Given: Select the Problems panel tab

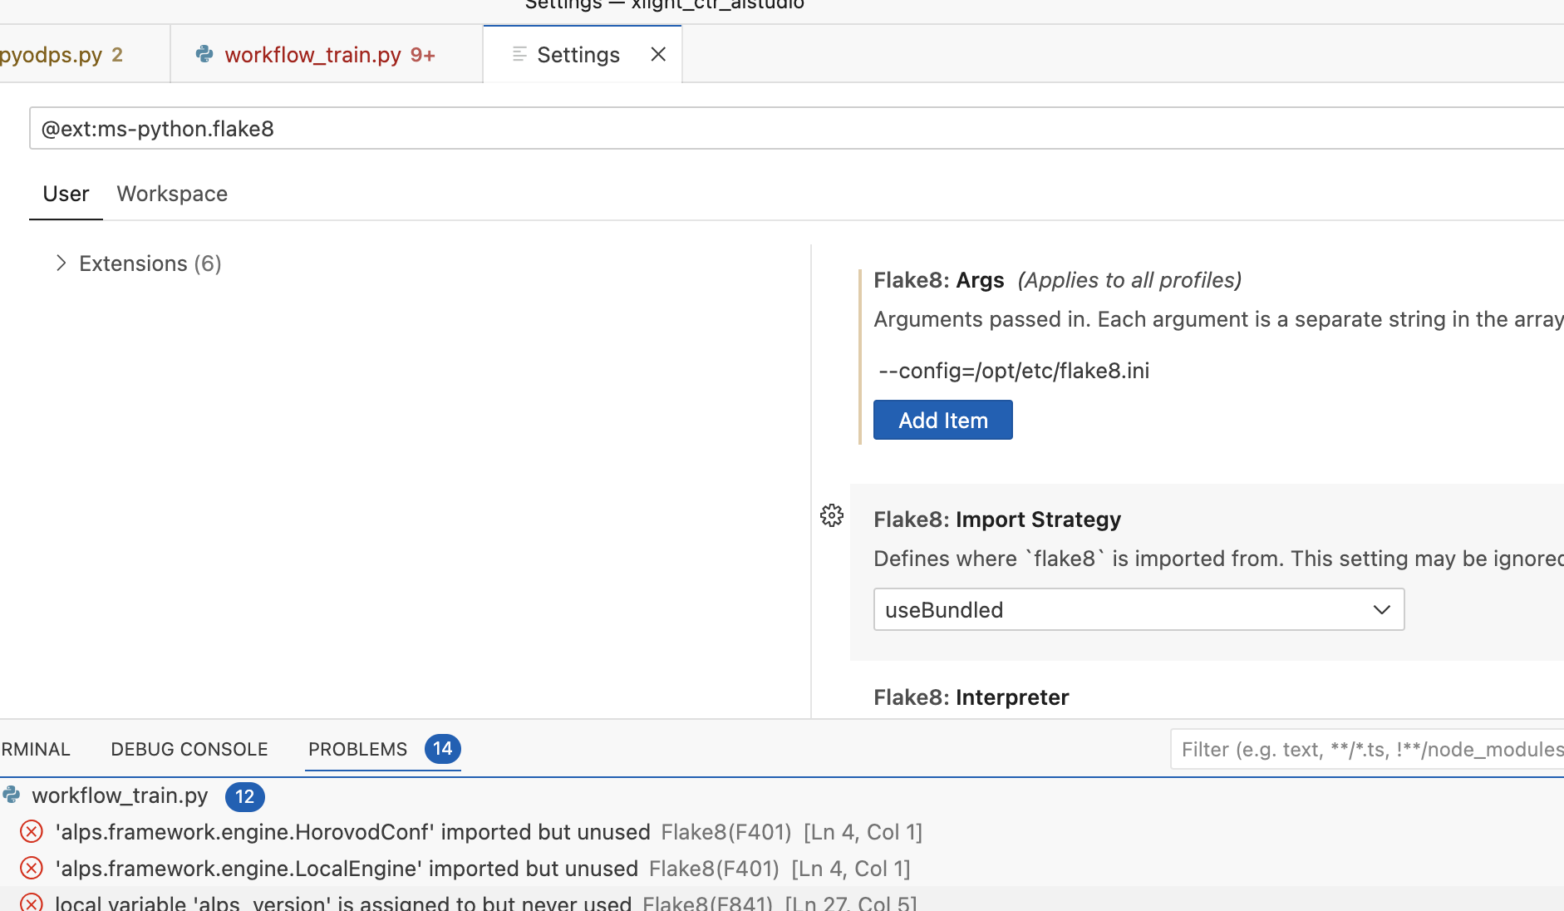Looking at the screenshot, I should [358, 750].
